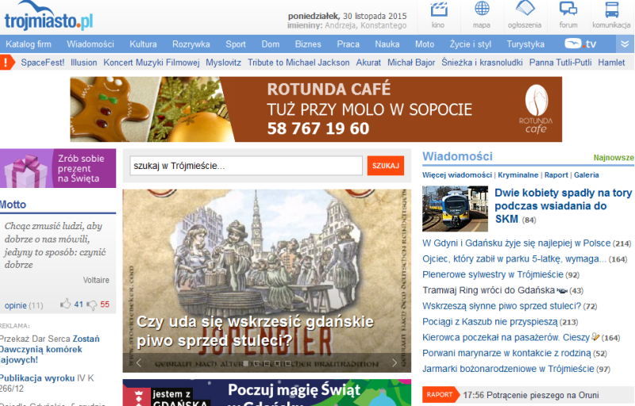Click the orange RAPORT tag

[x=441, y=395]
